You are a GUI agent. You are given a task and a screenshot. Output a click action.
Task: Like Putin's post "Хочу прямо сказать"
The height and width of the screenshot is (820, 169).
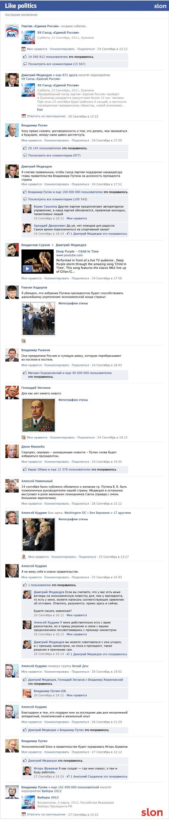(31, 140)
